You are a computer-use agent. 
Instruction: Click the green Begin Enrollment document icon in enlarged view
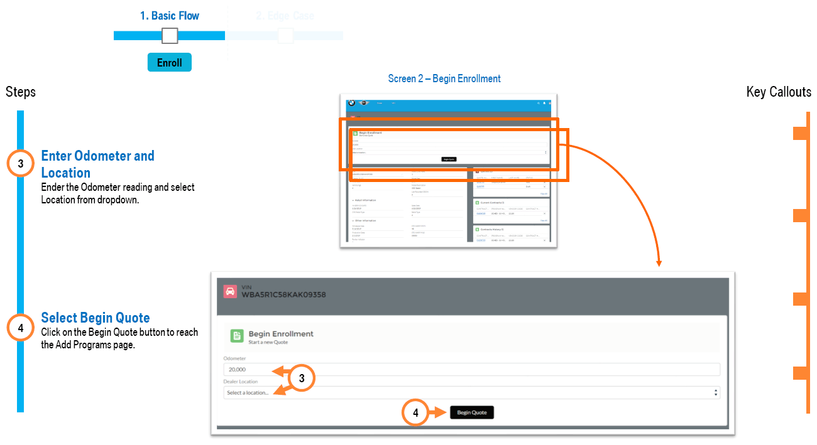[237, 336]
